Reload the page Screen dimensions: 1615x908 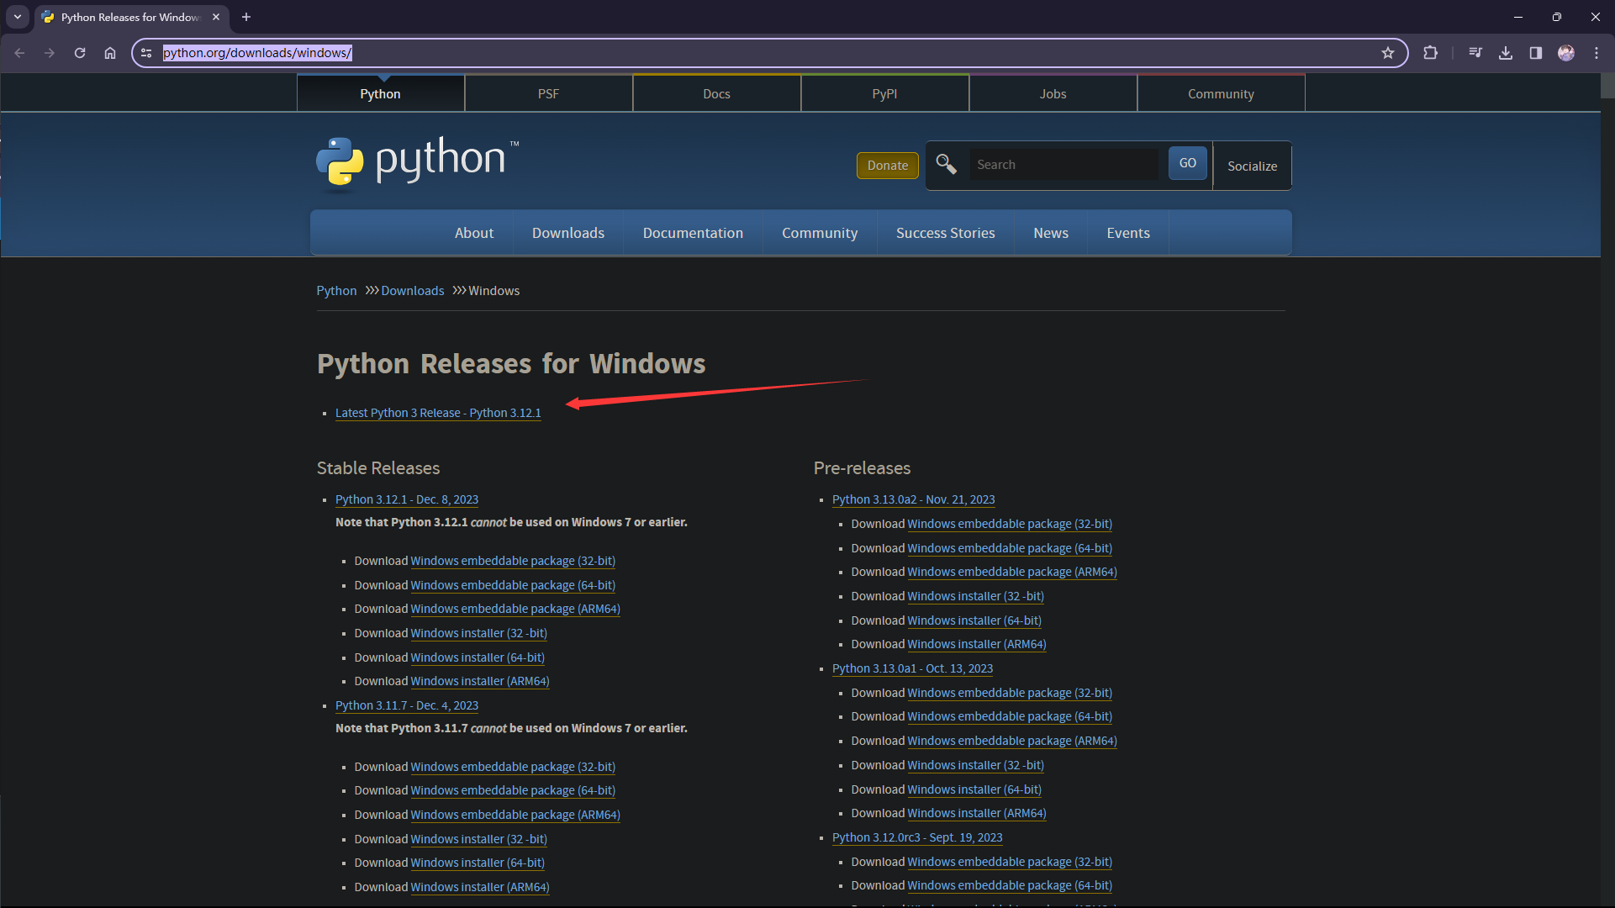pyautogui.click(x=80, y=53)
